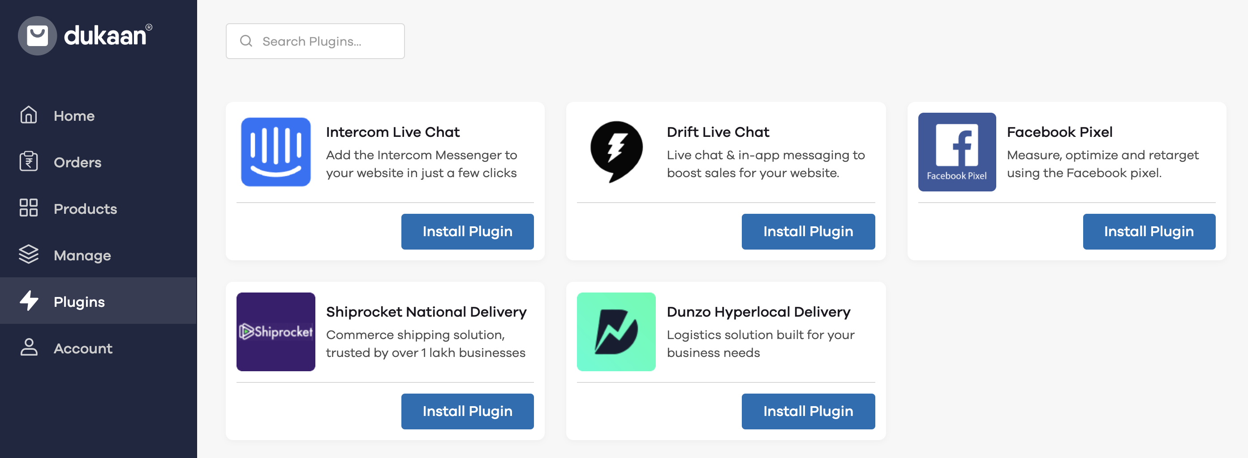The image size is (1248, 458).
Task: Install the Shiprocket National Delivery plugin
Action: pos(468,411)
